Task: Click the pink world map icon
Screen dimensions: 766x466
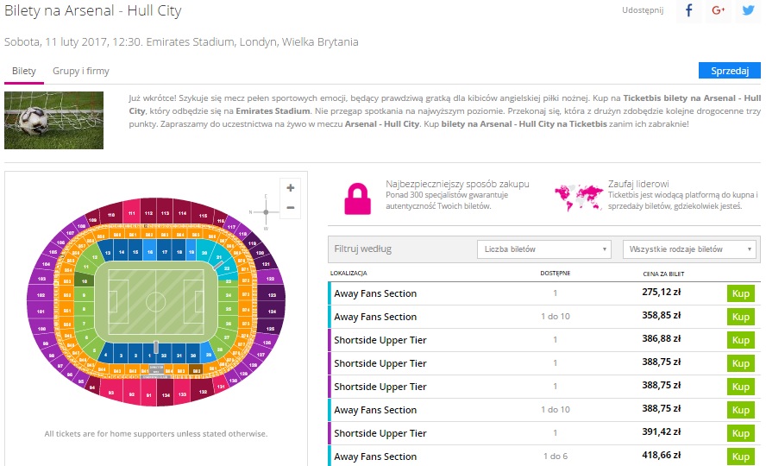Action: point(577,197)
